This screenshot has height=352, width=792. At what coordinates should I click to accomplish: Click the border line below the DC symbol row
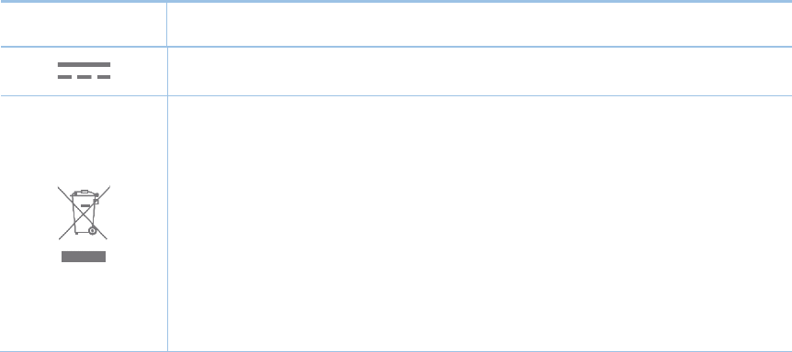[x=396, y=95]
